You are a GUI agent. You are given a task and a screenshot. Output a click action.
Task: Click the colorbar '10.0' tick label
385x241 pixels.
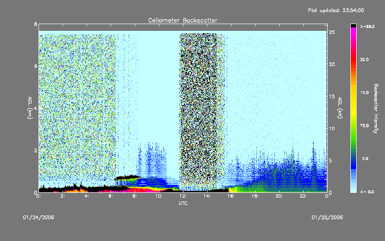364,125
